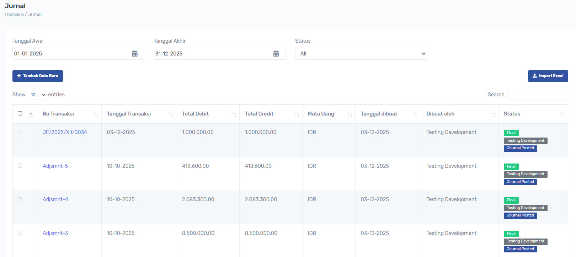
Task: Open the Adjsmnt-4 transaction link
Action: click(x=55, y=199)
